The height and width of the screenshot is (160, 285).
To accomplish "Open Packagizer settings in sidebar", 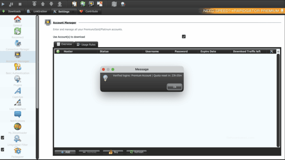I will tap(18, 153).
